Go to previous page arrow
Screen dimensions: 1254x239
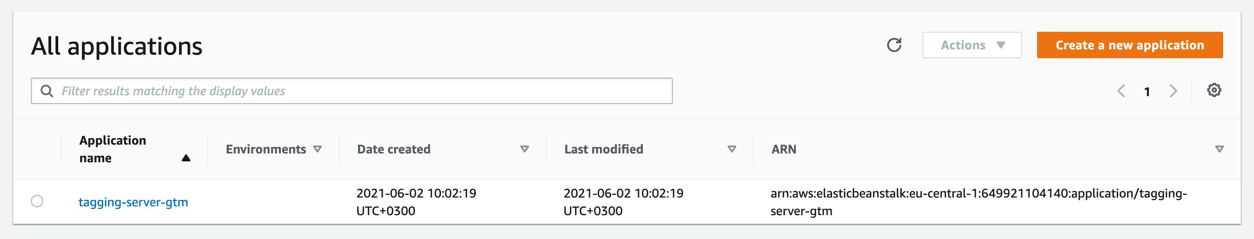point(1120,91)
